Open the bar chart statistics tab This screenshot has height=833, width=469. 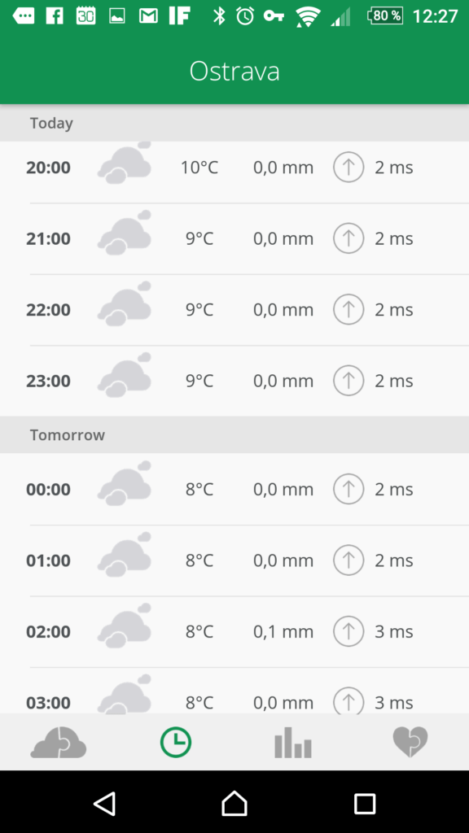click(293, 742)
